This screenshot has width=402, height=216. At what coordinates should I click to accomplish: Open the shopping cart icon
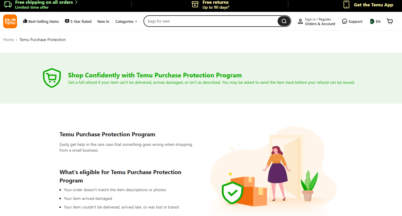click(390, 21)
